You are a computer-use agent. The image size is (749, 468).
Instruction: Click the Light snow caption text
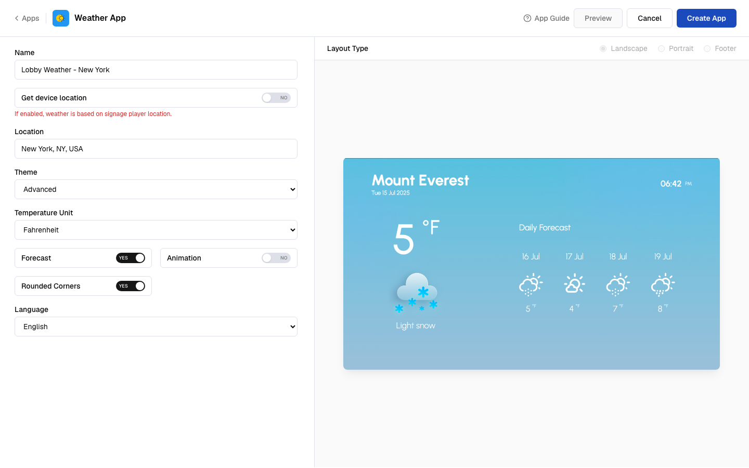click(416, 326)
